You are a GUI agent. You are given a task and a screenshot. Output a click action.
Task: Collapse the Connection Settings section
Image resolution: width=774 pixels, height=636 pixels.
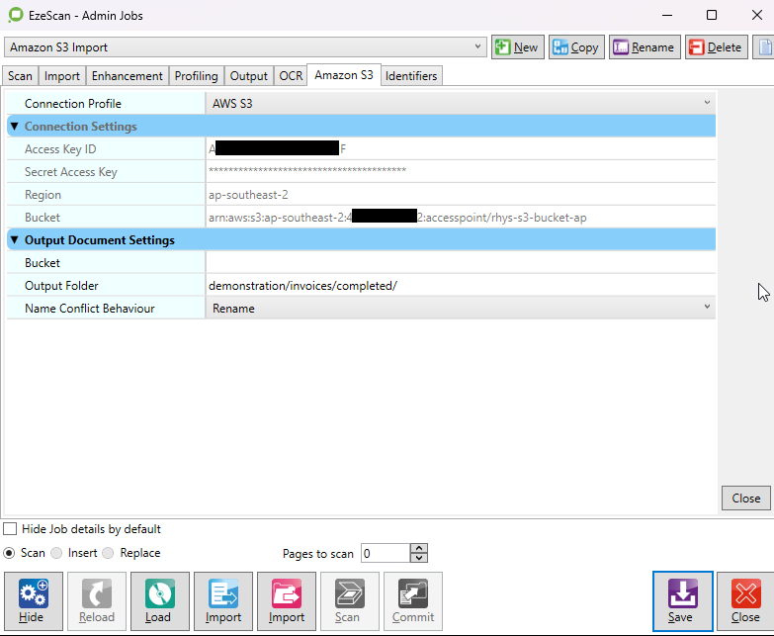(14, 127)
